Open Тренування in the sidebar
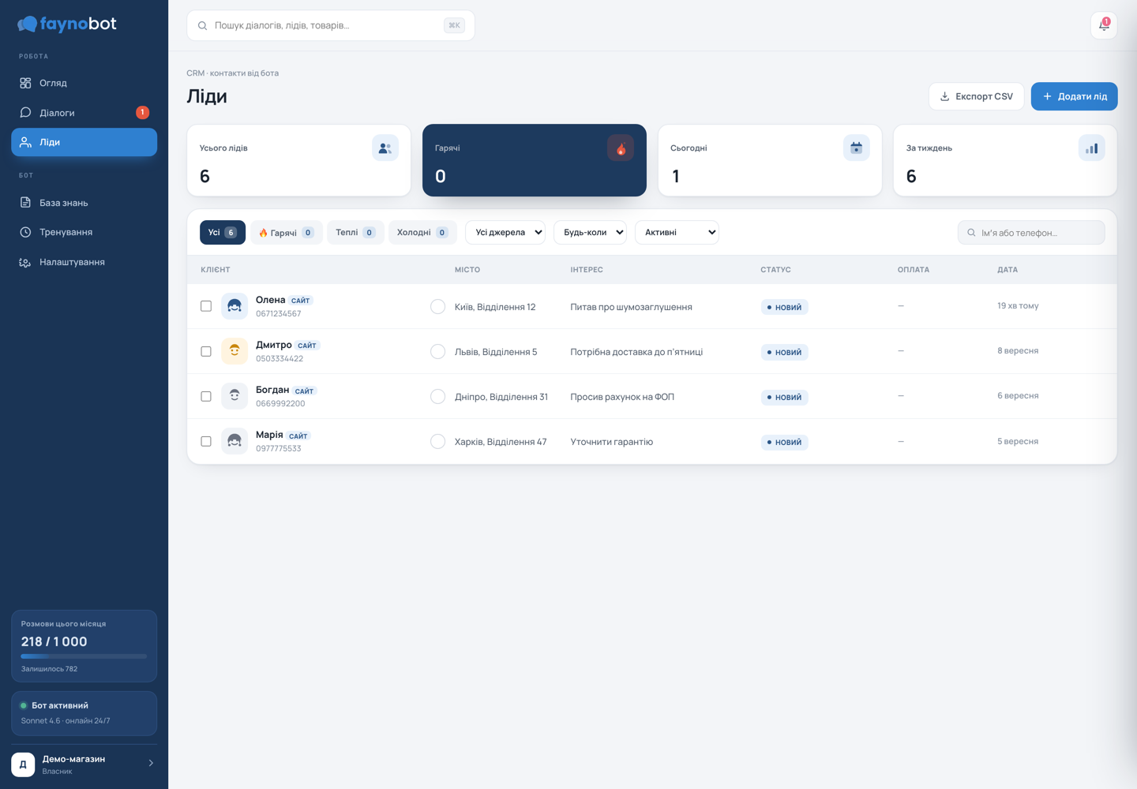 84,232
